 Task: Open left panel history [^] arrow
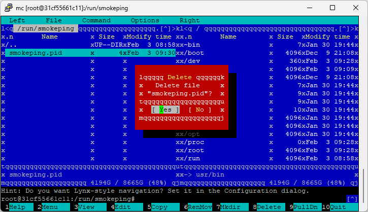click(x=165, y=28)
